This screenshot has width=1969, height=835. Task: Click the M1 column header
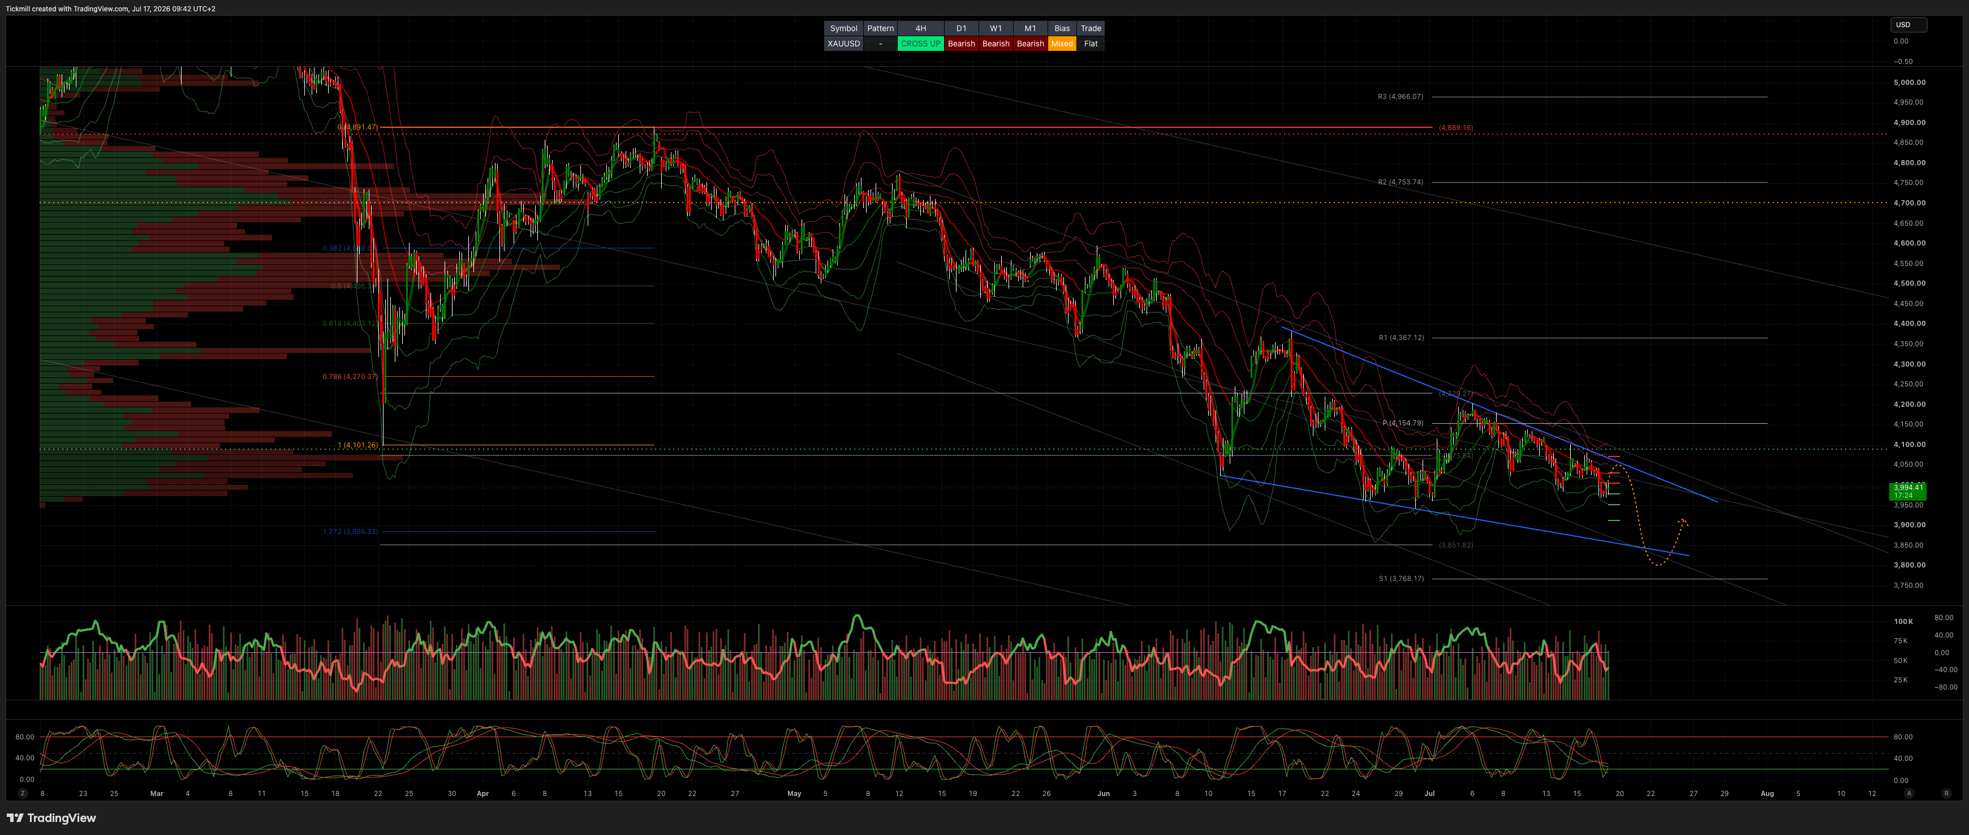click(x=1029, y=28)
